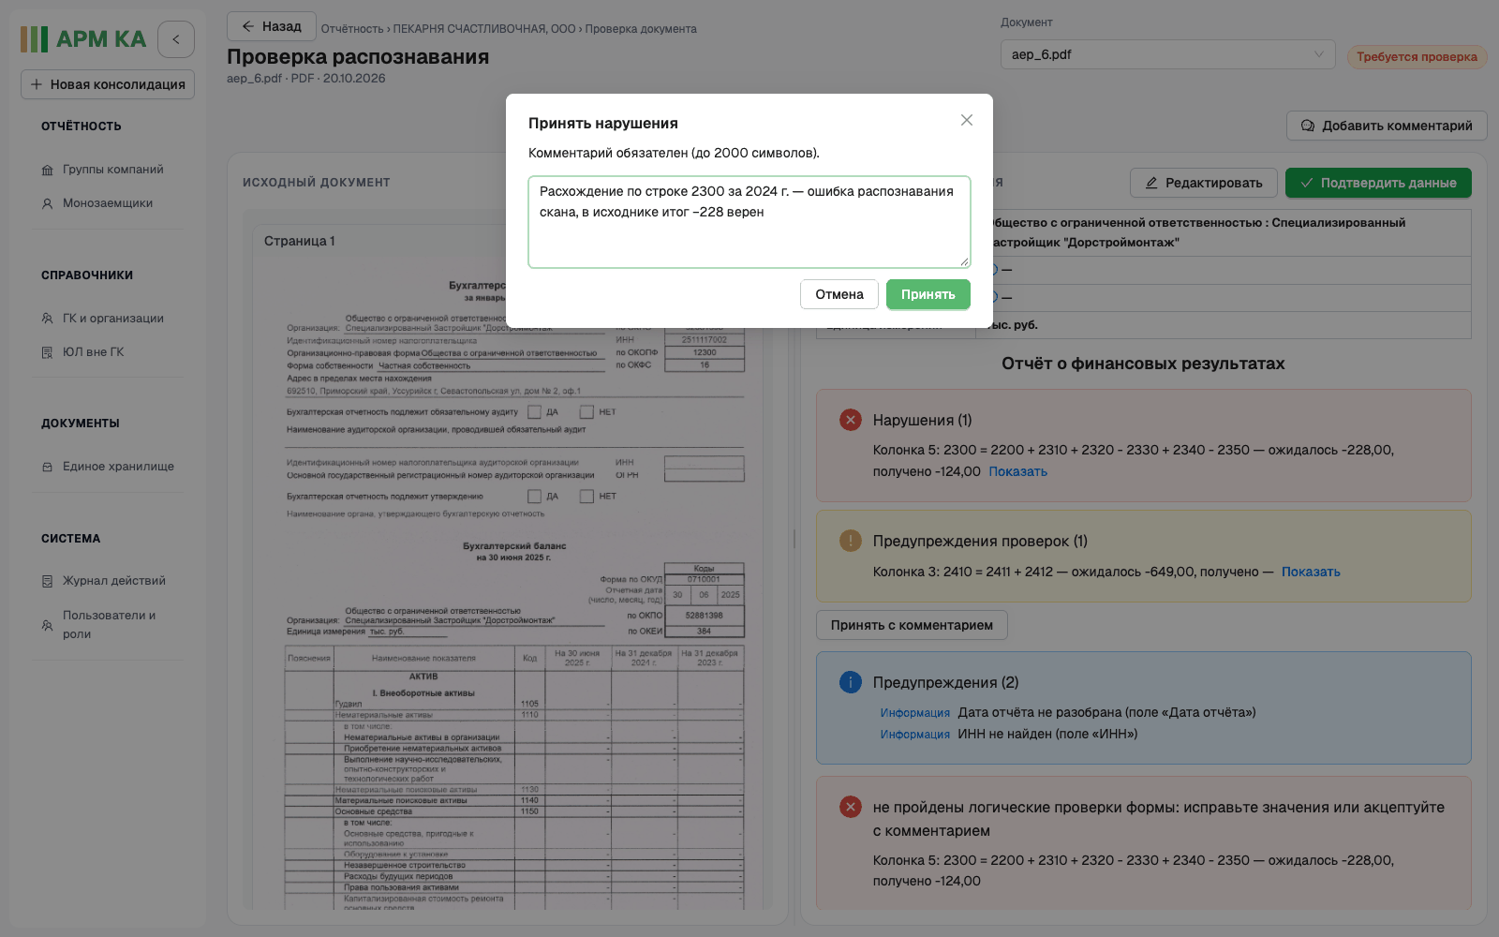Click the blue info icon beside Предупреждения (2)
This screenshot has width=1499, height=937.
pyautogui.click(x=851, y=682)
